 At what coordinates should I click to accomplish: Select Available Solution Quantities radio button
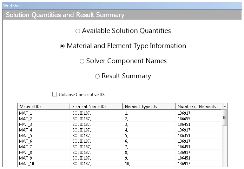tap(78, 31)
